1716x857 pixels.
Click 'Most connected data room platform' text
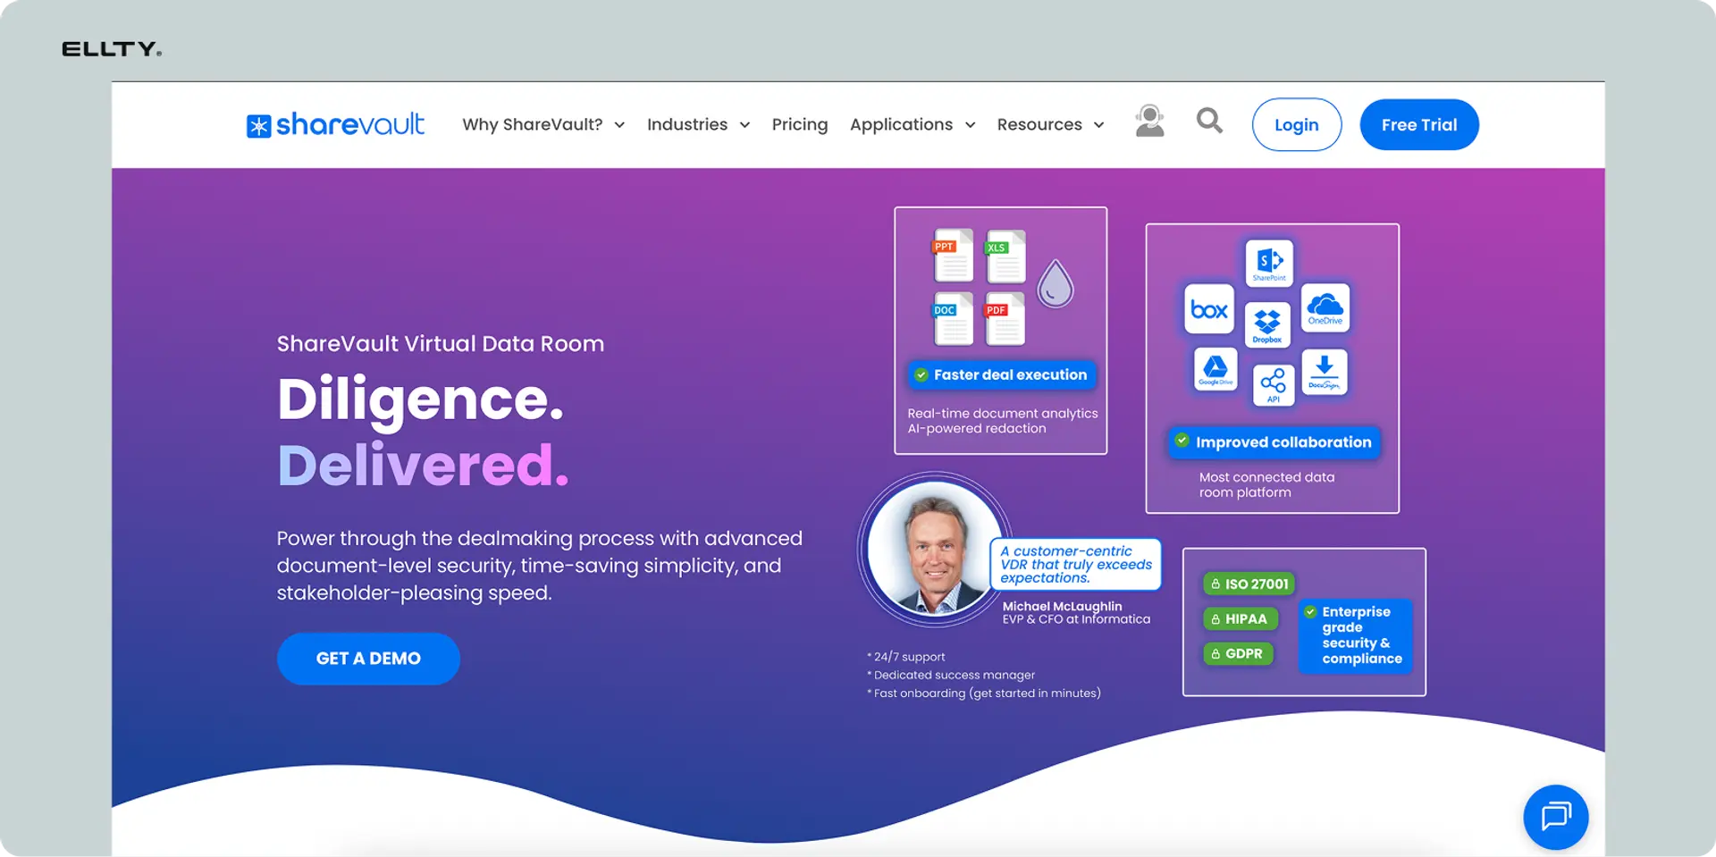point(1267,484)
